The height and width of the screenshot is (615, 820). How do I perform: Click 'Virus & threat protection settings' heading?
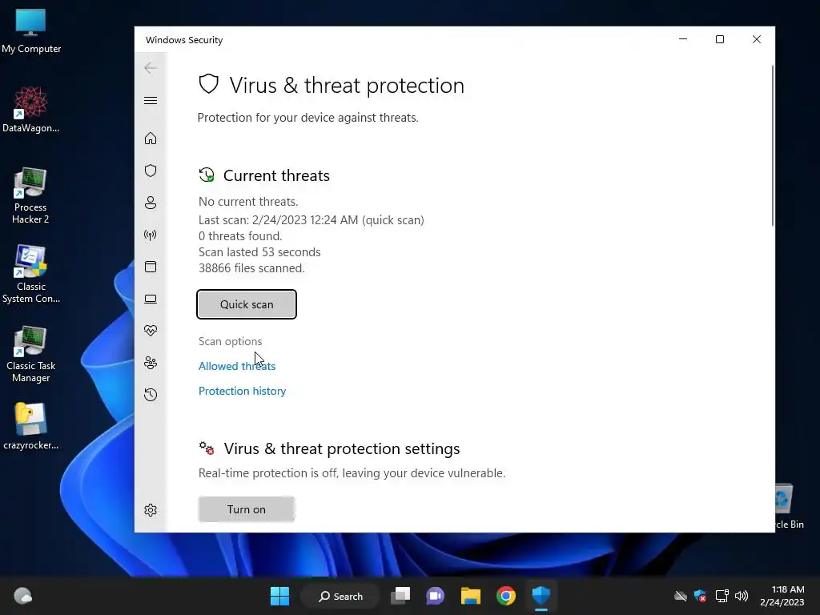[342, 448]
